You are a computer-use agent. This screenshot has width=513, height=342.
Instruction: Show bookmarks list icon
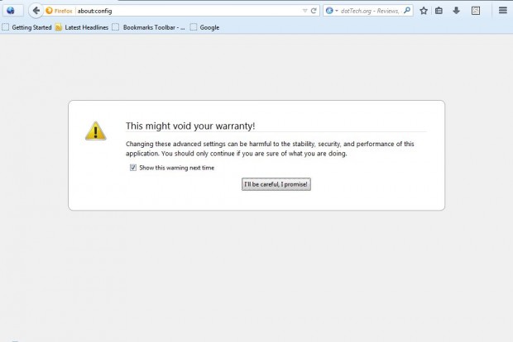pyautogui.click(x=439, y=11)
